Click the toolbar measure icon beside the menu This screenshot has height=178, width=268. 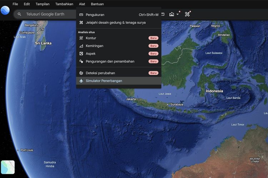(x=163, y=14)
